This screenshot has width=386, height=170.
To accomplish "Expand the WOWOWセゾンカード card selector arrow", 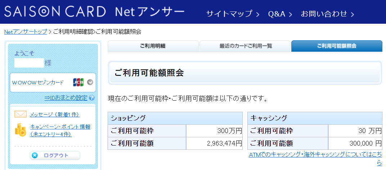I will click(x=90, y=82).
